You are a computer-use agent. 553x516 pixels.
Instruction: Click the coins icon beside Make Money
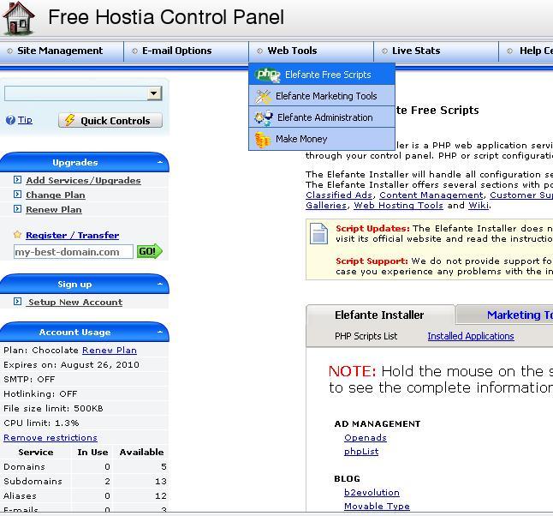tap(263, 140)
